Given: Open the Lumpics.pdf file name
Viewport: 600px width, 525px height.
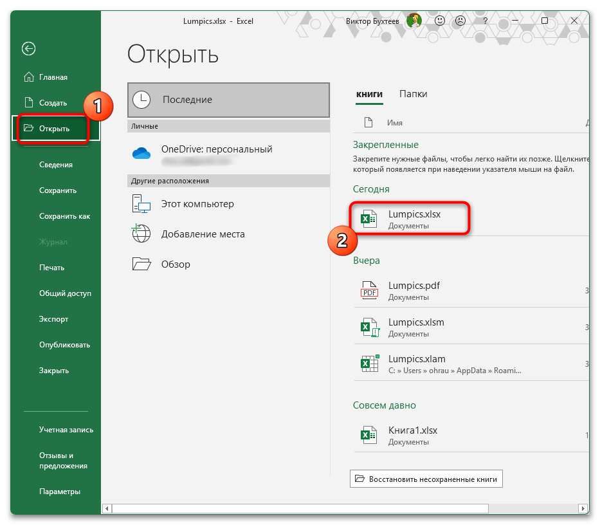Looking at the screenshot, I should point(414,286).
